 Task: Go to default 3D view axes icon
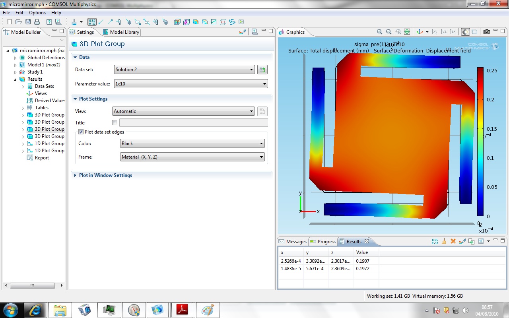click(420, 32)
